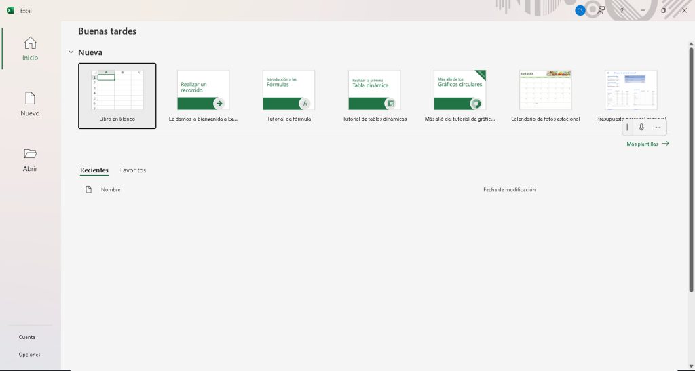Collapse the Nueva section chevron
The width and height of the screenshot is (695, 371).
pos(71,52)
